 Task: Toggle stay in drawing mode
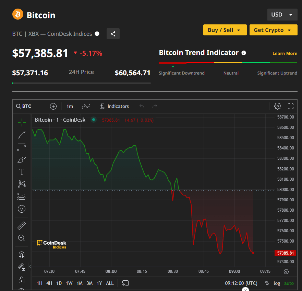[22, 267]
